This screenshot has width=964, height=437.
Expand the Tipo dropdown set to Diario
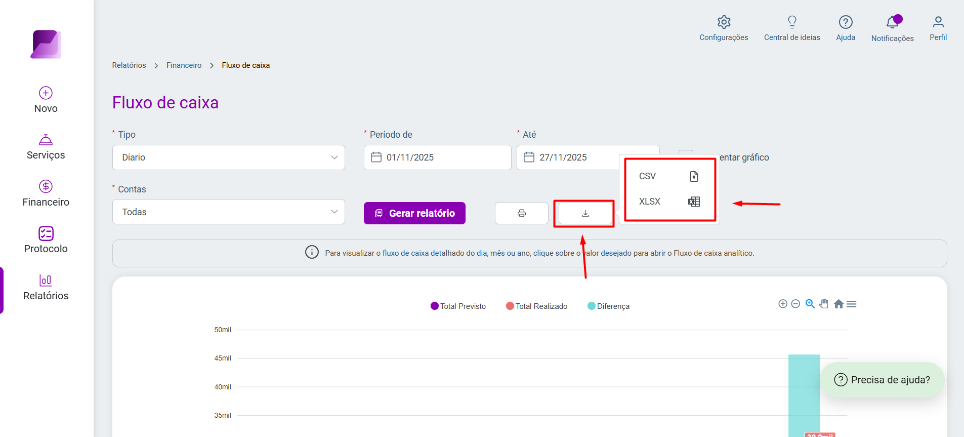pyautogui.click(x=229, y=157)
